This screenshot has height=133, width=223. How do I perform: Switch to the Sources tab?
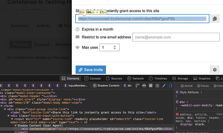tap(114, 78)
